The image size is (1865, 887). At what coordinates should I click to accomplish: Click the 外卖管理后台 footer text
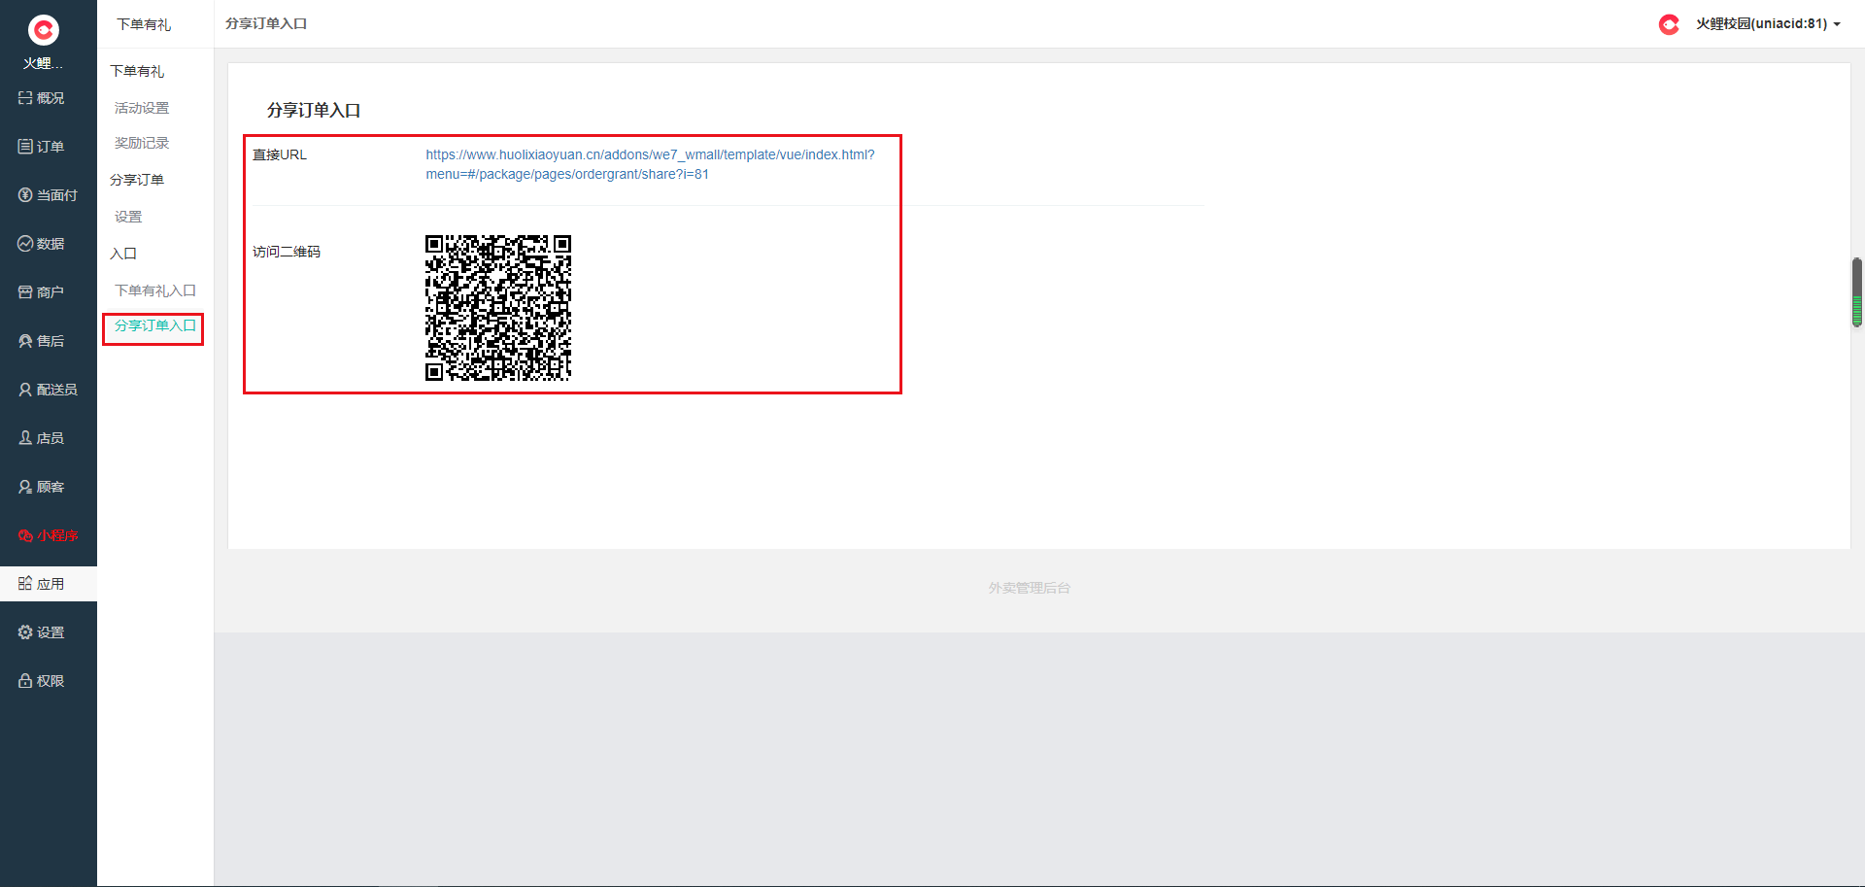point(1030,588)
